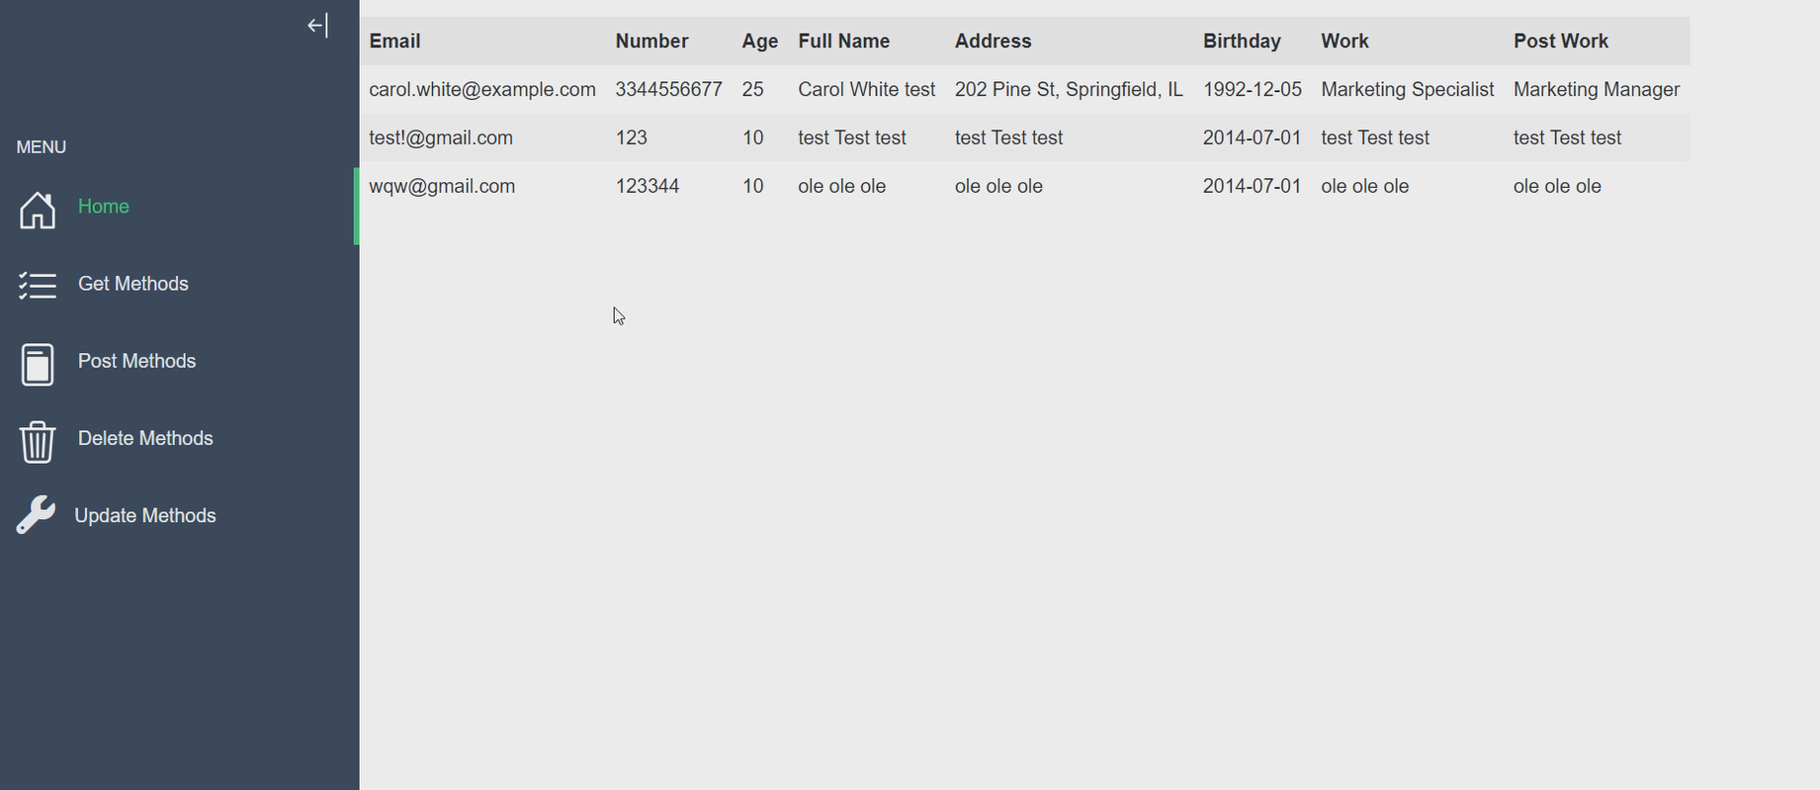The height and width of the screenshot is (790, 1820).
Task: Click the wrench Update Methods icon
Action: click(36, 516)
